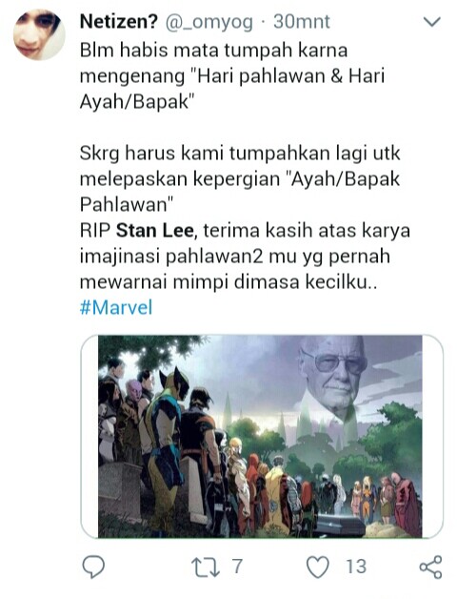Image resolution: width=457 pixels, height=599 pixels.
Task: Open the @_omyog handle
Action: pyautogui.click(x=209, y=23)
